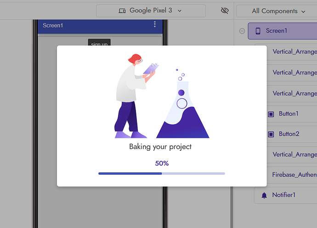
Task: Collapse the Screen1 tree with the minus circle
Action: click(242, 31)
